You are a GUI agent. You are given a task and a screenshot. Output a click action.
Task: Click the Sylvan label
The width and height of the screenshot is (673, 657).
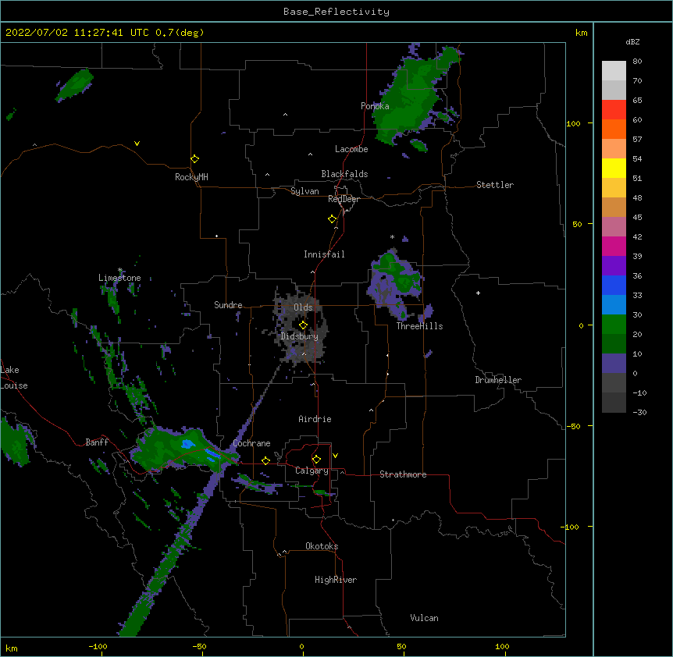coord(304,191)
